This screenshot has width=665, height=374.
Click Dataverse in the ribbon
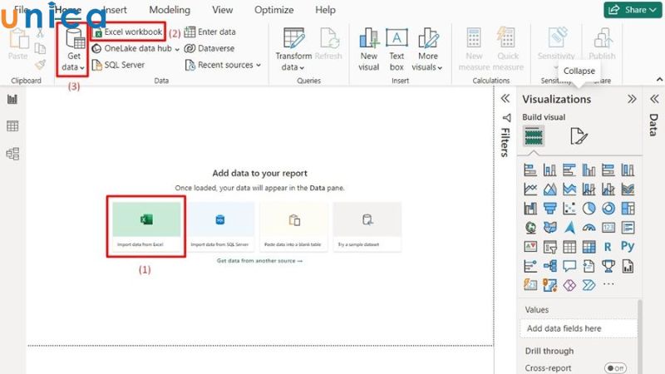pos(209,48)
